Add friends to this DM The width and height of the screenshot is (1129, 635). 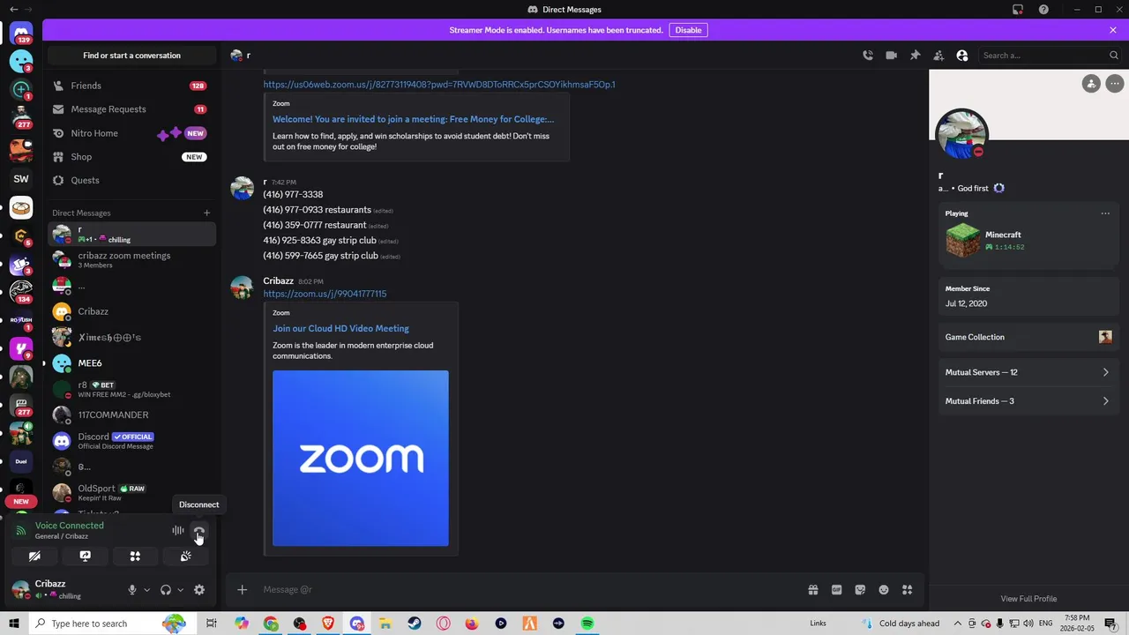pyautogui.click(x=938, y=56)
